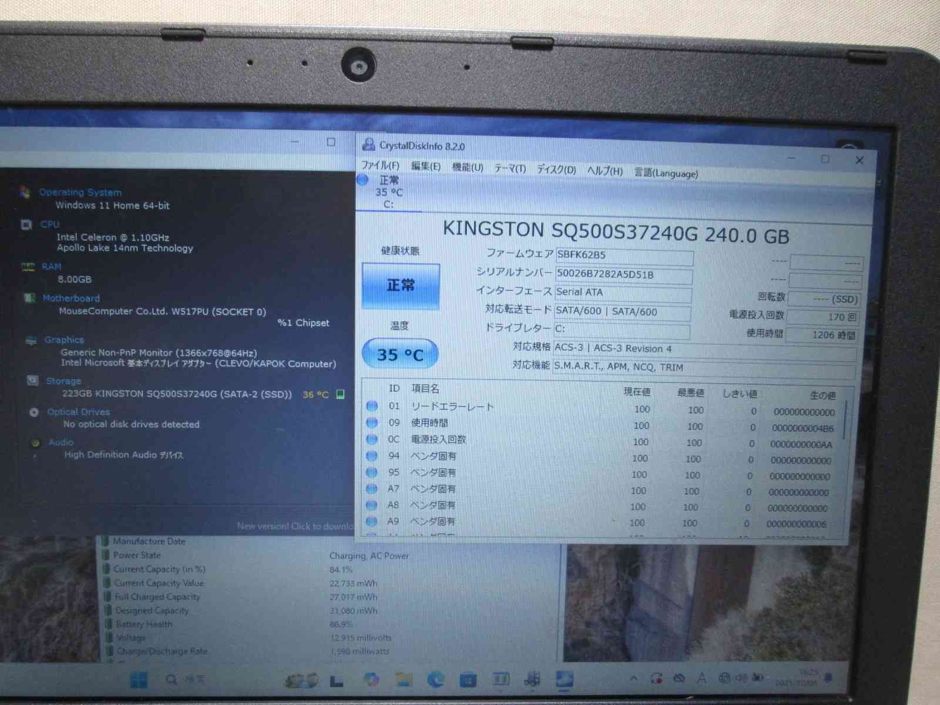Click the volume icon in system tray
The image size is (940, 705).
741,678
